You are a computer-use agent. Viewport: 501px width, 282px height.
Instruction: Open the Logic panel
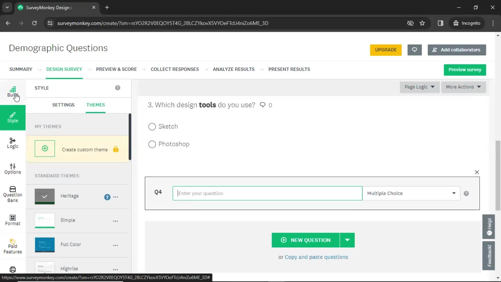point(12,143)
